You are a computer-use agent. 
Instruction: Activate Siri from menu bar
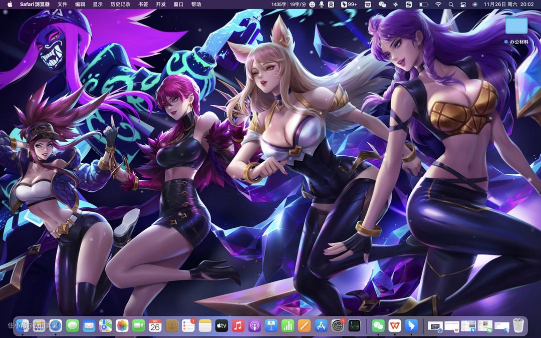475,4
